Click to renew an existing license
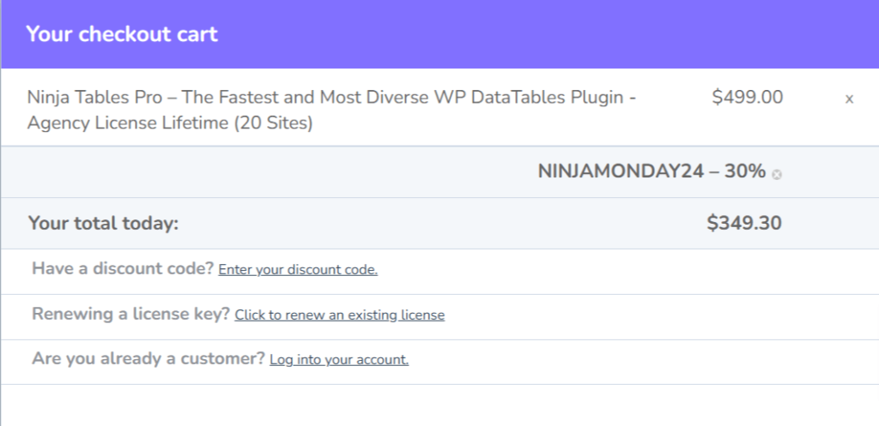 point(340,315)
